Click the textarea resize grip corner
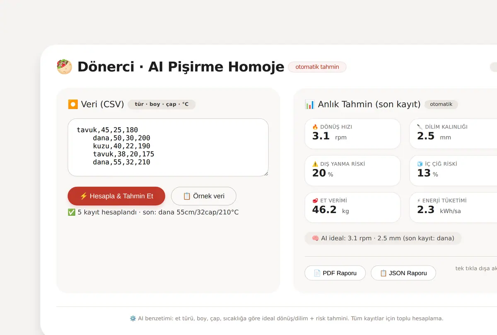Screen dimensions: 497x335 [x=265, y=173]
